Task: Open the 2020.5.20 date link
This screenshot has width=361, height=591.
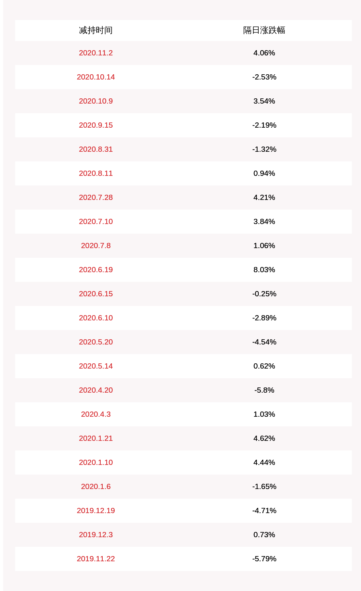Action: tap(95, 342)
